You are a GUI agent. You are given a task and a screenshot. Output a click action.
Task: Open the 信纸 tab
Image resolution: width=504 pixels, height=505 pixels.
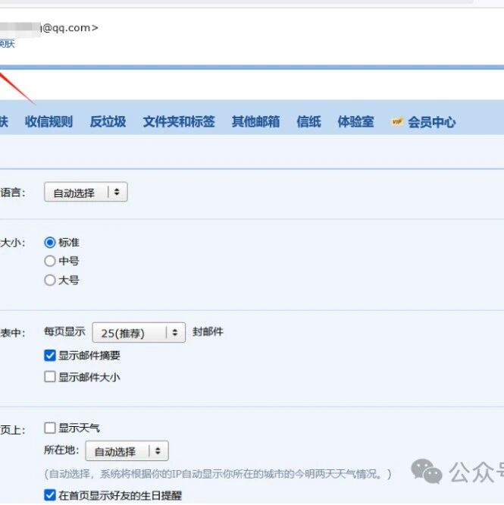(308, 122)
